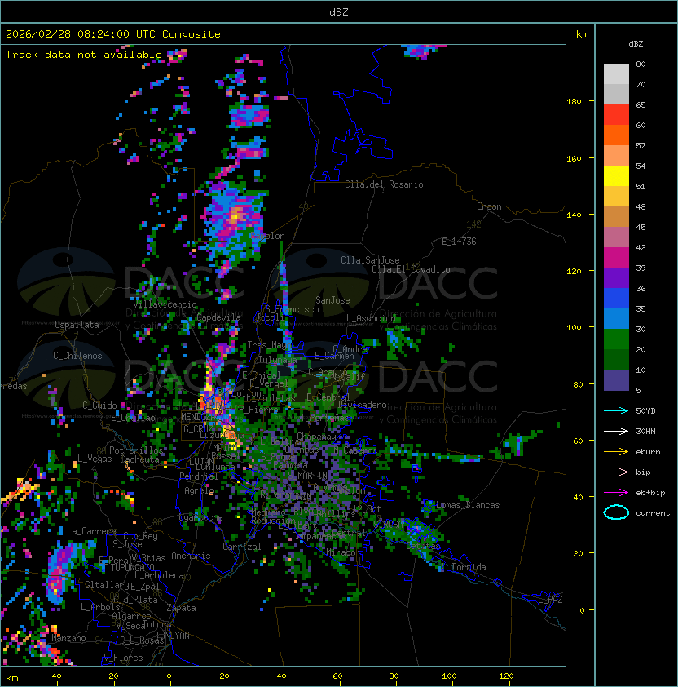678x687 pixels.
Task: Select the orange 57-60 dBZ legend swatch
Action: (616, 135)
